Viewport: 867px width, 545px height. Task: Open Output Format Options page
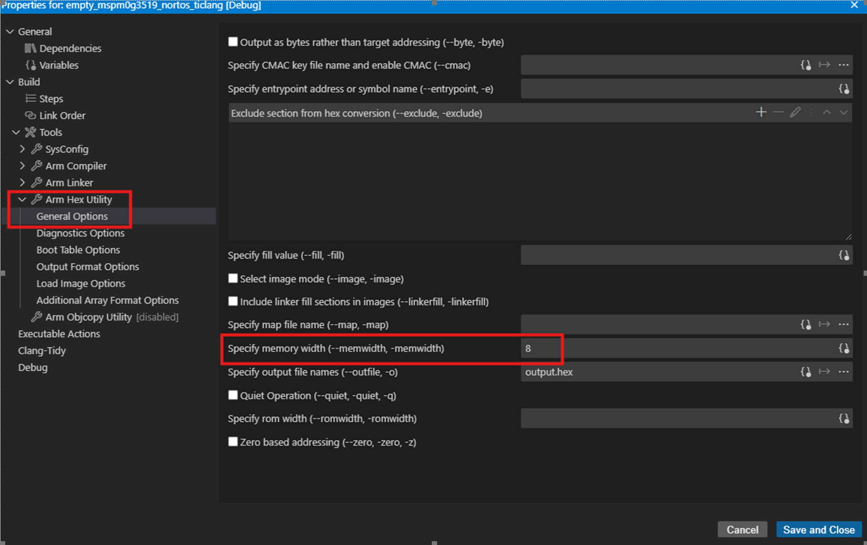[88, 267]
